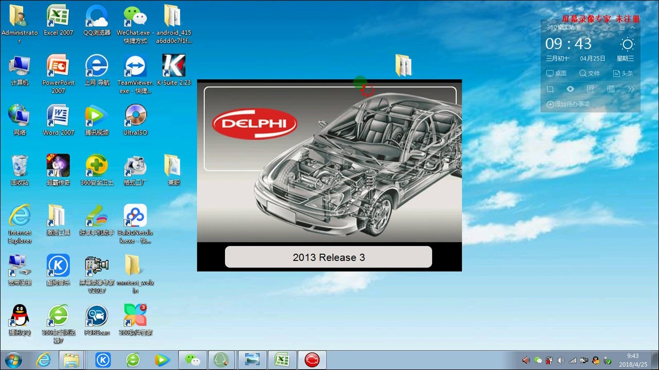Click the muted red speaker tray icon
This screenshot has width=659, height=370.
526,360
